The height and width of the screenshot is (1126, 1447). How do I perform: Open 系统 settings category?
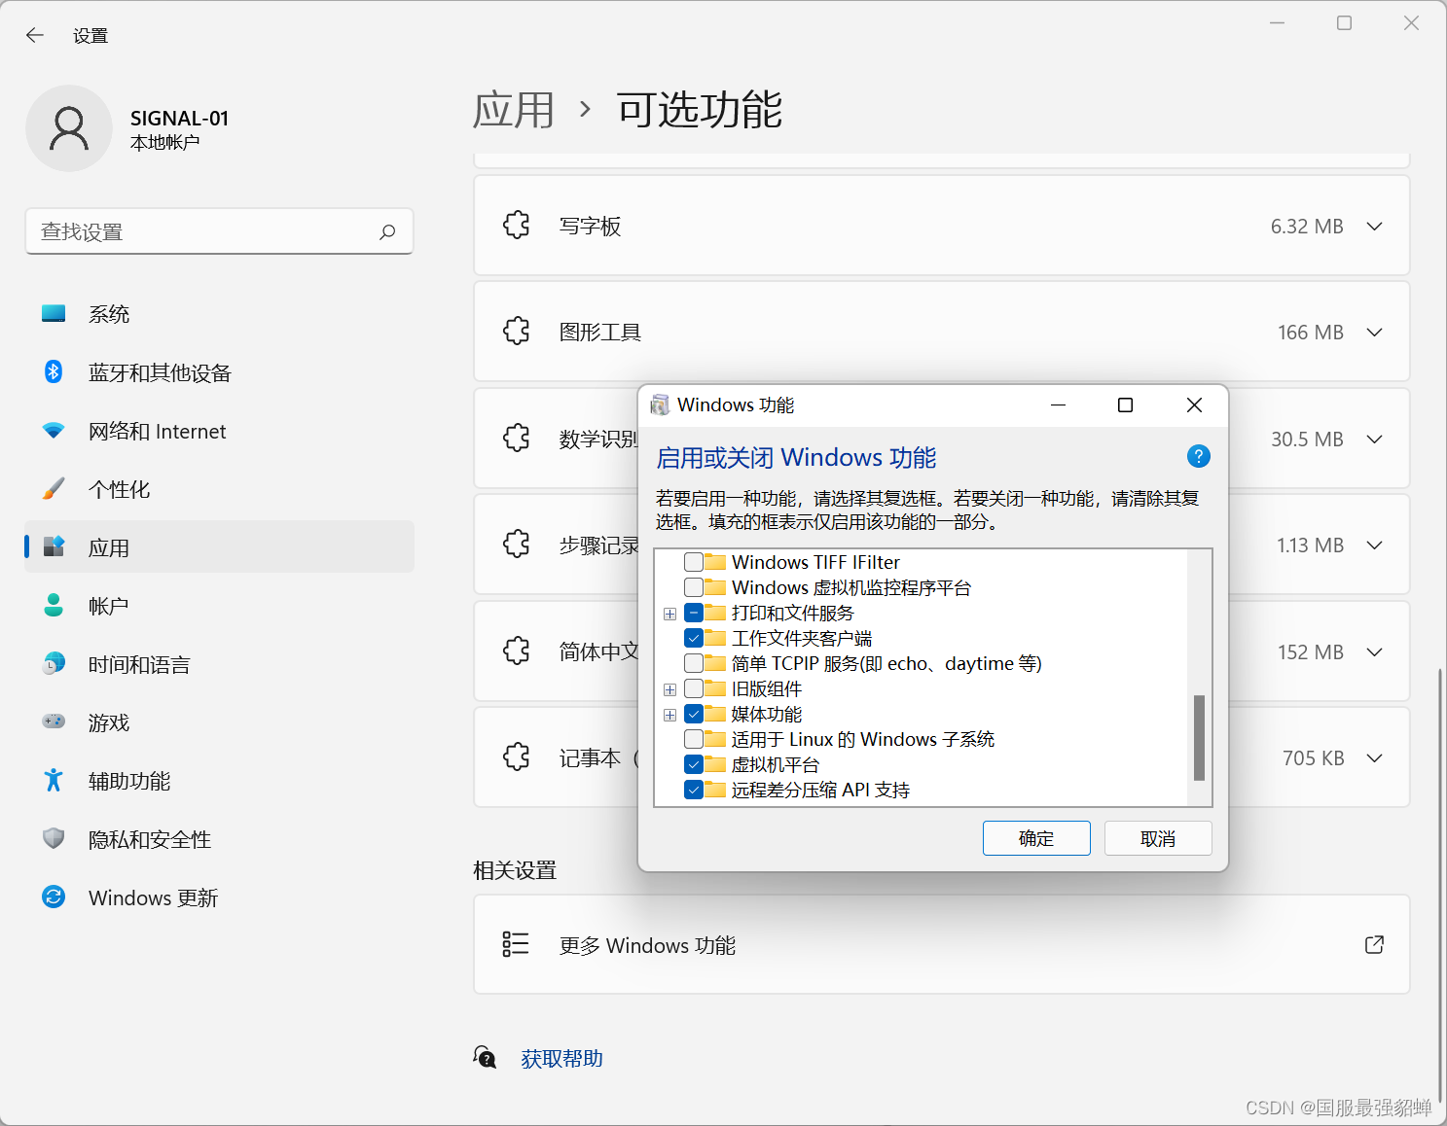tap(219, 314)
